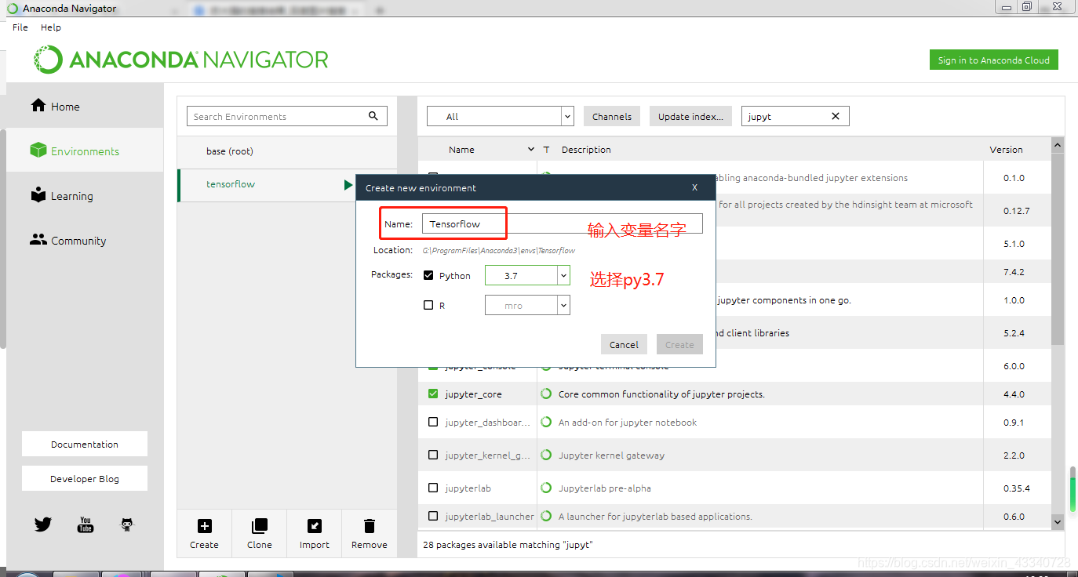Viewport: 1078px width, 577px height.
Task: Open the Developer Blog link button
Action: pos(85,478)
